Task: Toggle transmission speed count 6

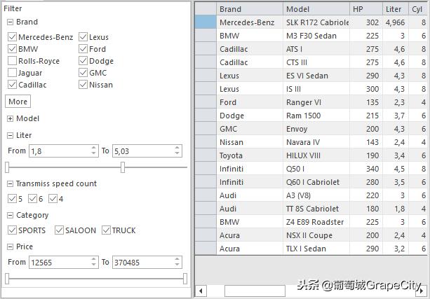Action: click(32, 199)
